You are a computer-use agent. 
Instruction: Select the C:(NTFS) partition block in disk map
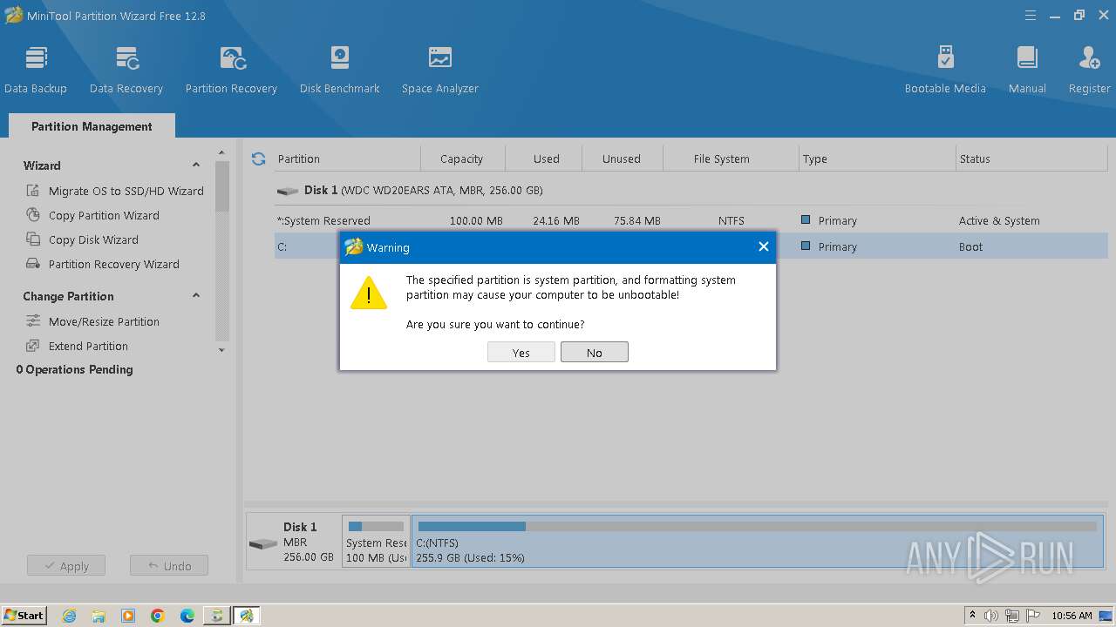coord(758,542)
